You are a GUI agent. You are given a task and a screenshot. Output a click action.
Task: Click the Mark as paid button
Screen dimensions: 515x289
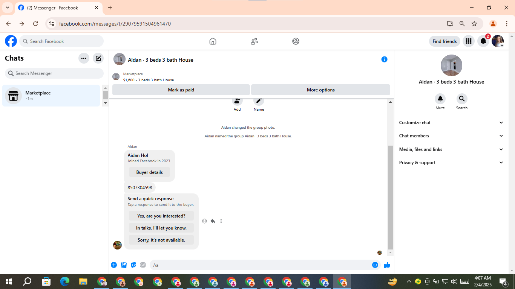pyautogui.click(x=181, y=90)
